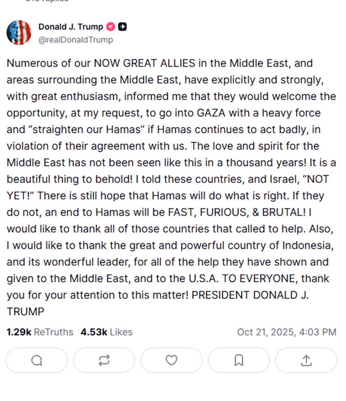This screenshot has width=346, height=401.
Task: View the 4.53k Likes list
Action: (106, 332)
